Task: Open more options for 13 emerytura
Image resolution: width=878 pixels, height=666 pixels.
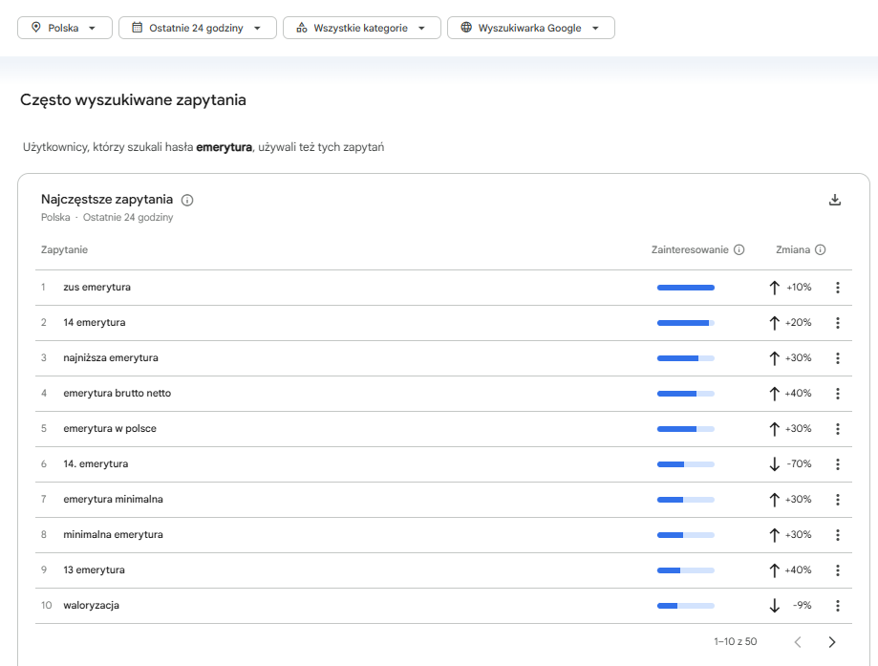Action: pyautogui.click(x=838, y=570)
